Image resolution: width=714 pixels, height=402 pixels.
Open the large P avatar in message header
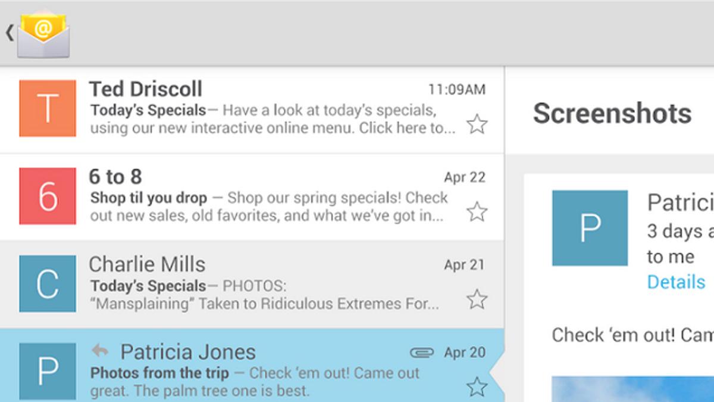click(x=590, y=228)
